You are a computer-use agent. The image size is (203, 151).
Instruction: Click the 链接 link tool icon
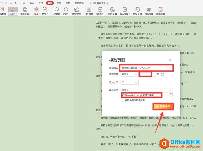pos(45,10)
